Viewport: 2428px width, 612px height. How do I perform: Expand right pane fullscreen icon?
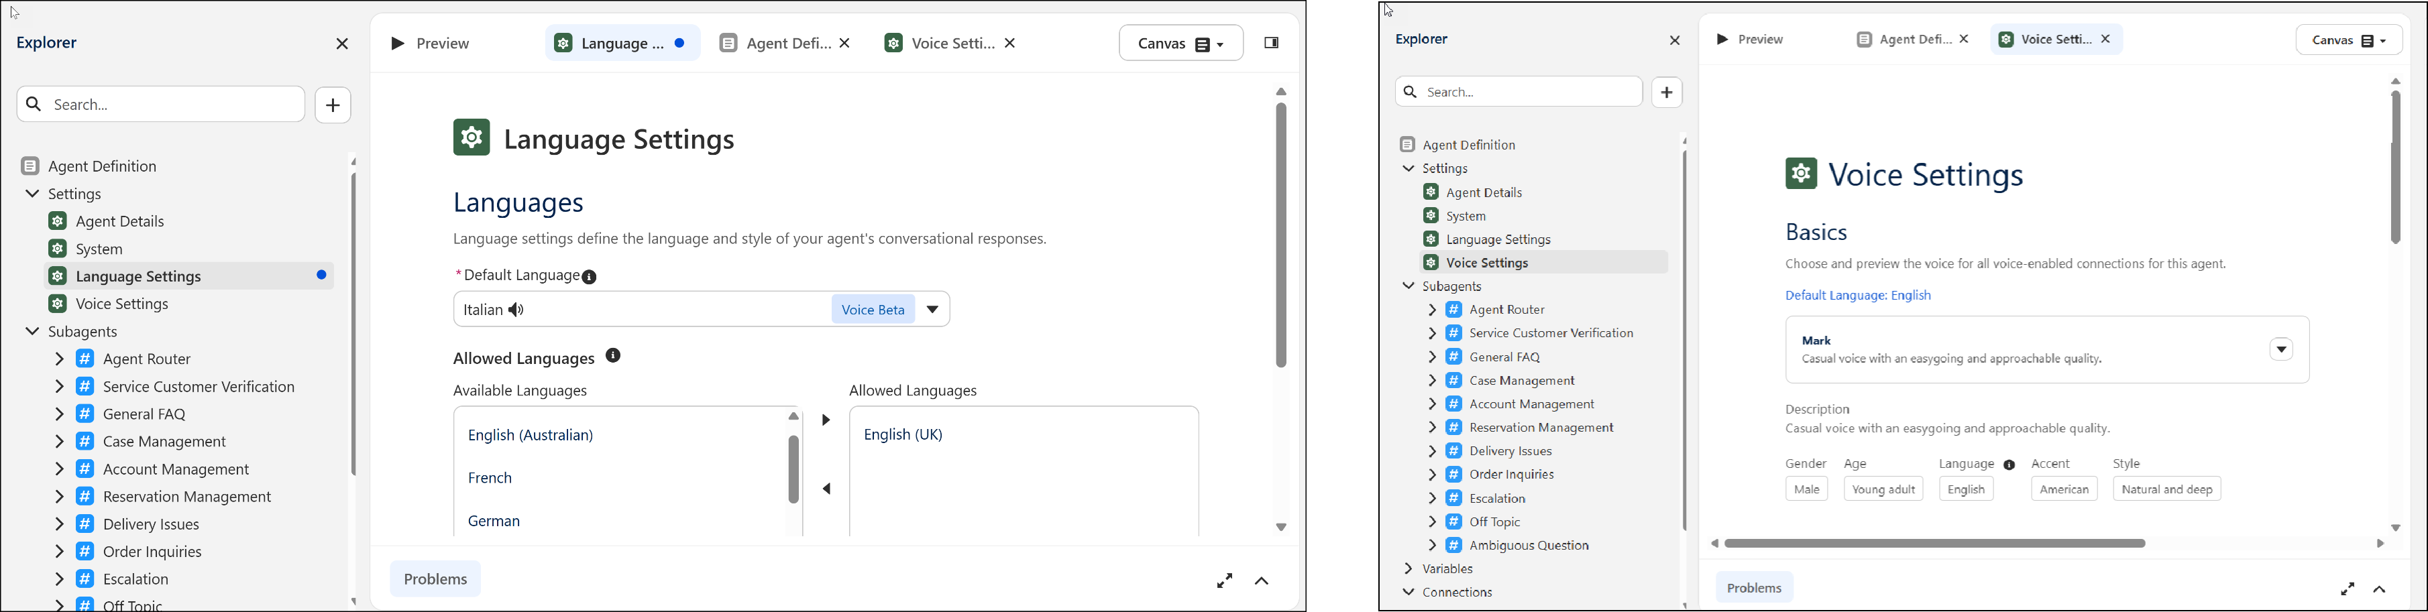click(2347, 589)
